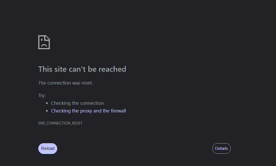Open the error Details button
Screen dimensions: 276x166
click(221, 148)
